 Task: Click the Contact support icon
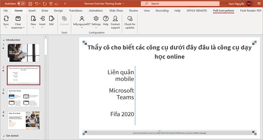point(115,19)
